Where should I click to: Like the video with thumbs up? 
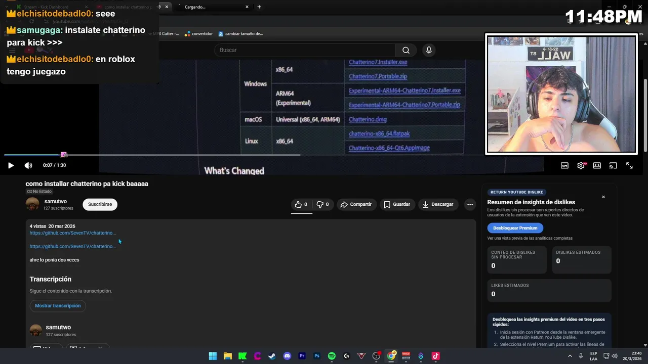pos(301,204)
